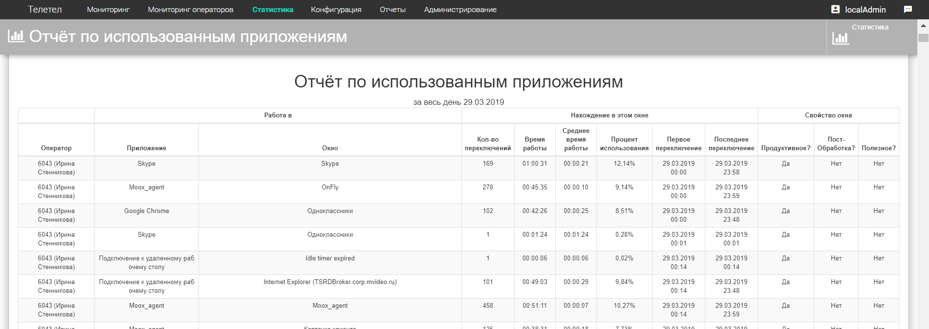This screenshot has height=329, width=929.
Task: Open the chat message icon in top bar
Action: (908, 9)
